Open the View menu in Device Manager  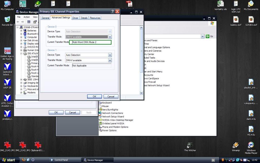coord(35,17)
